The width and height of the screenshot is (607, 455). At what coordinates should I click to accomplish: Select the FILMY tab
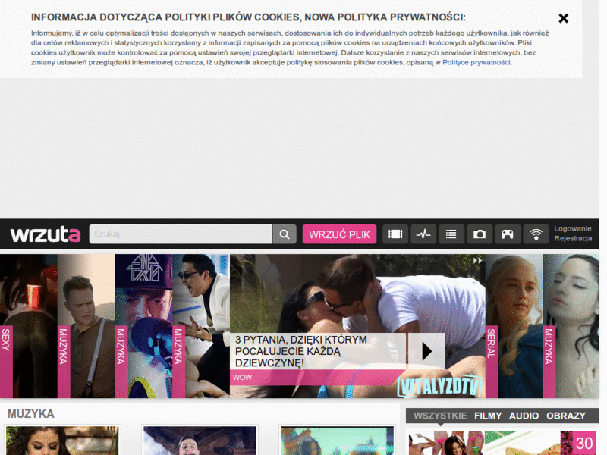488,416
